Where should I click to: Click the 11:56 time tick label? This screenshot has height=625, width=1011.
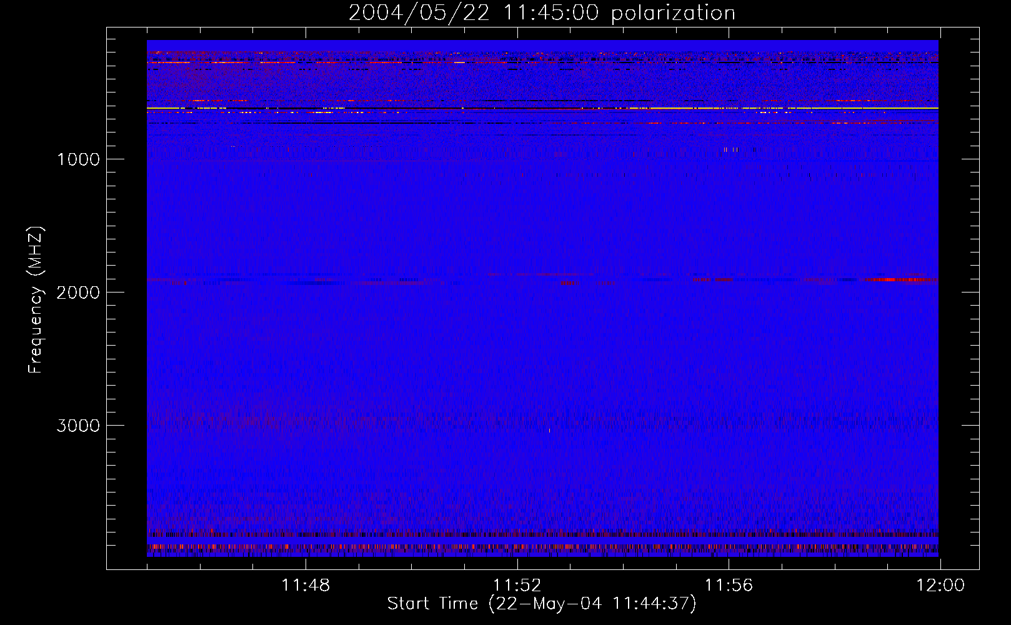click(x=729, y=586)
